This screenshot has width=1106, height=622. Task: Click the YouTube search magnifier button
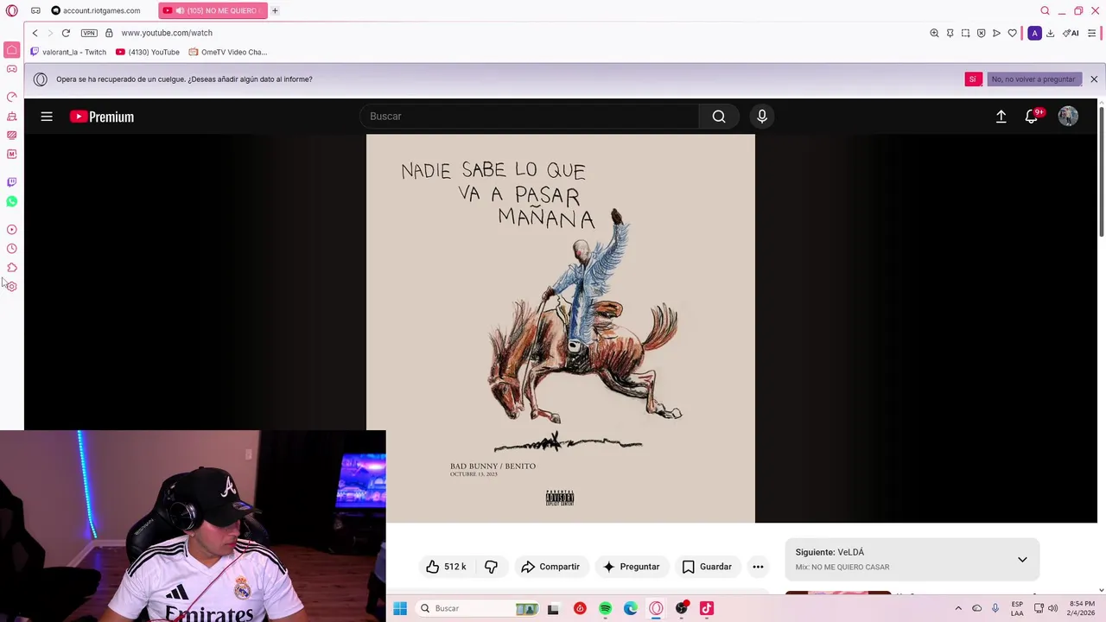[719, 117]
